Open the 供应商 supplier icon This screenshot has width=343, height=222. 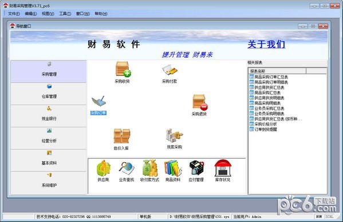(x=103, y=171)
